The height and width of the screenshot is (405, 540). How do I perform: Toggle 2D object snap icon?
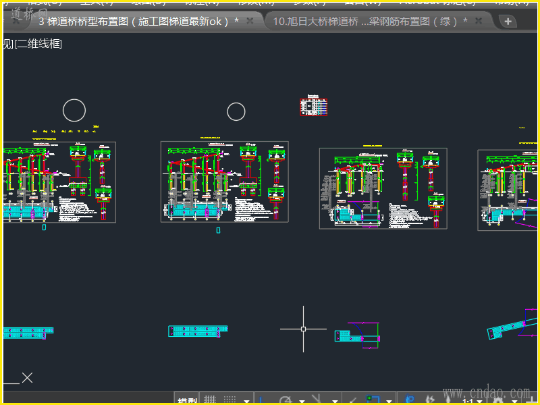373,399
